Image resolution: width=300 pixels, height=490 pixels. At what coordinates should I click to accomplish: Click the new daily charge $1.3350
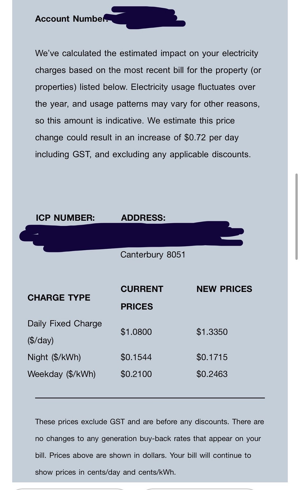[x=212, y=332]
